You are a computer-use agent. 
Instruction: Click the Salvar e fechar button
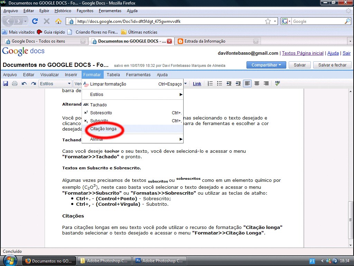point(332,65)
